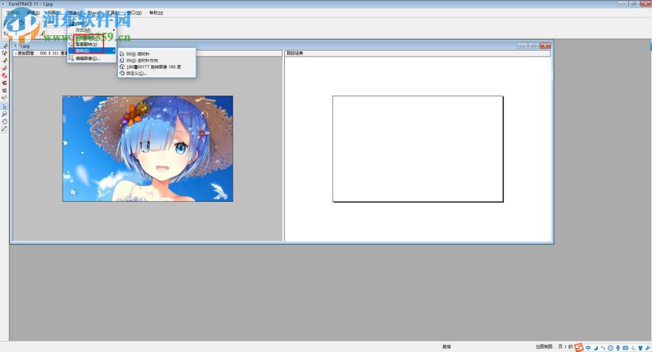Open the 100% zoom level dropdown
The height and width of the screenshot is (352, 652).
click(x=50, y=22)
